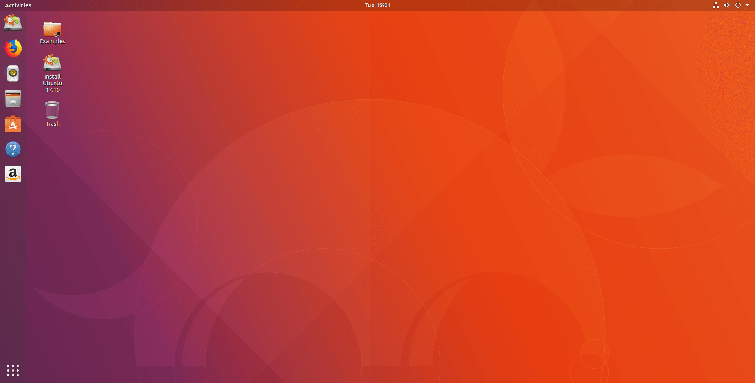Expand system menu dropdown arrow

click(747, 5)
